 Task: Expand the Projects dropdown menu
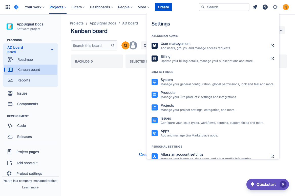pos(58,7)
